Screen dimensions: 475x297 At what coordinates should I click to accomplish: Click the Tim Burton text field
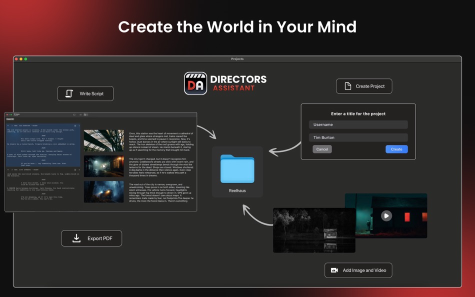(358, 137)
